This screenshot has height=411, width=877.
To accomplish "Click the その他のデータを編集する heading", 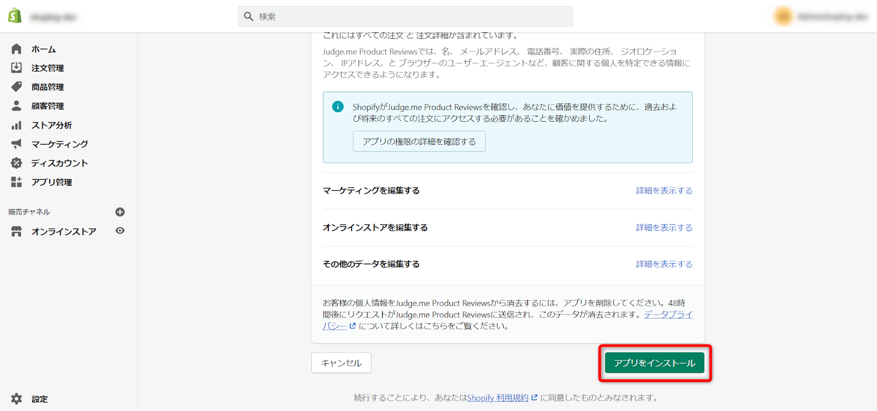I will (371, 264).
